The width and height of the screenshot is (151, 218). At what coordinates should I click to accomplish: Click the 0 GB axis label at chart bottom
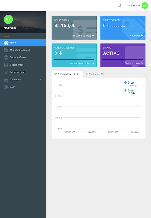[60, 129]
